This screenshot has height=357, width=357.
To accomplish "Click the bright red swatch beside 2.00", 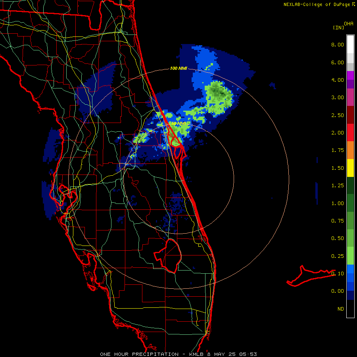I will (350, 132).
